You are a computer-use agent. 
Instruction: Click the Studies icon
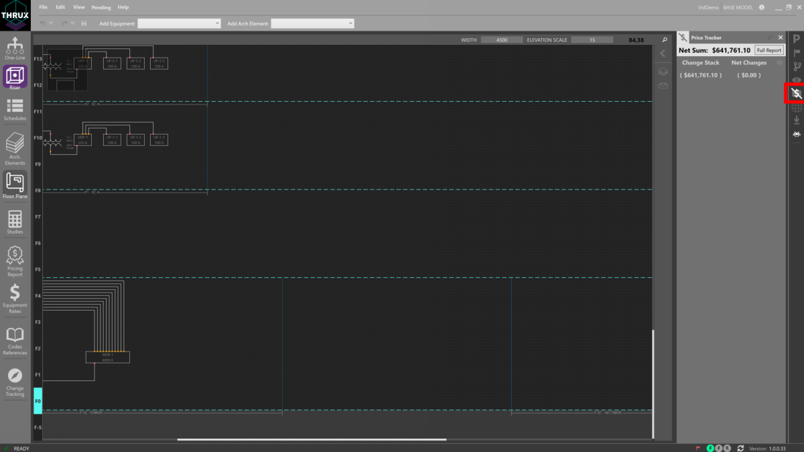pos(14,221)
